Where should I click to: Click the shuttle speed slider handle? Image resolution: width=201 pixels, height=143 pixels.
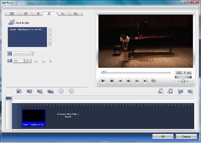[183, 81]
